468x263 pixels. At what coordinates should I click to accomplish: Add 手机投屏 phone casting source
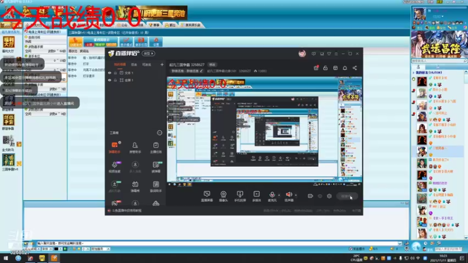(x=240, y=196)
